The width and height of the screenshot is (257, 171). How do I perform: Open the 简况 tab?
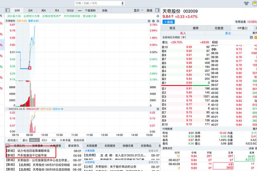pos(172,28)
